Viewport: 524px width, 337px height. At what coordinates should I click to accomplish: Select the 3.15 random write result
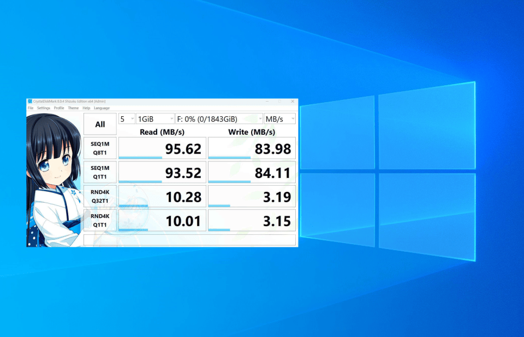coord(252,220)
